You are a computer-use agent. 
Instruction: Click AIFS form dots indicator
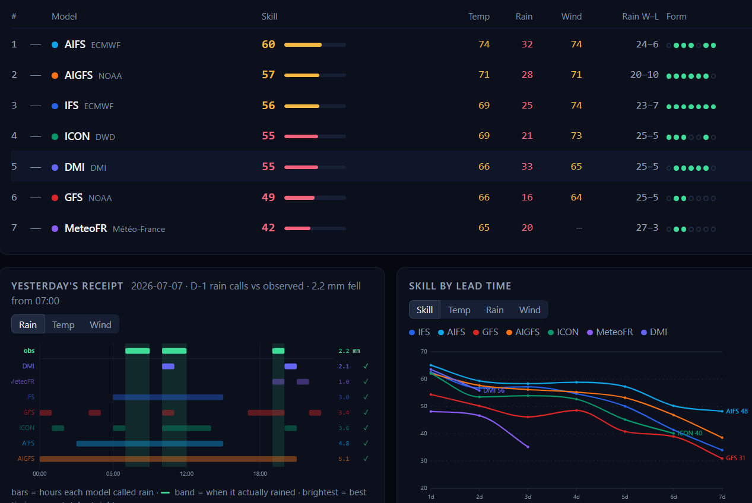tap(691, 45)
